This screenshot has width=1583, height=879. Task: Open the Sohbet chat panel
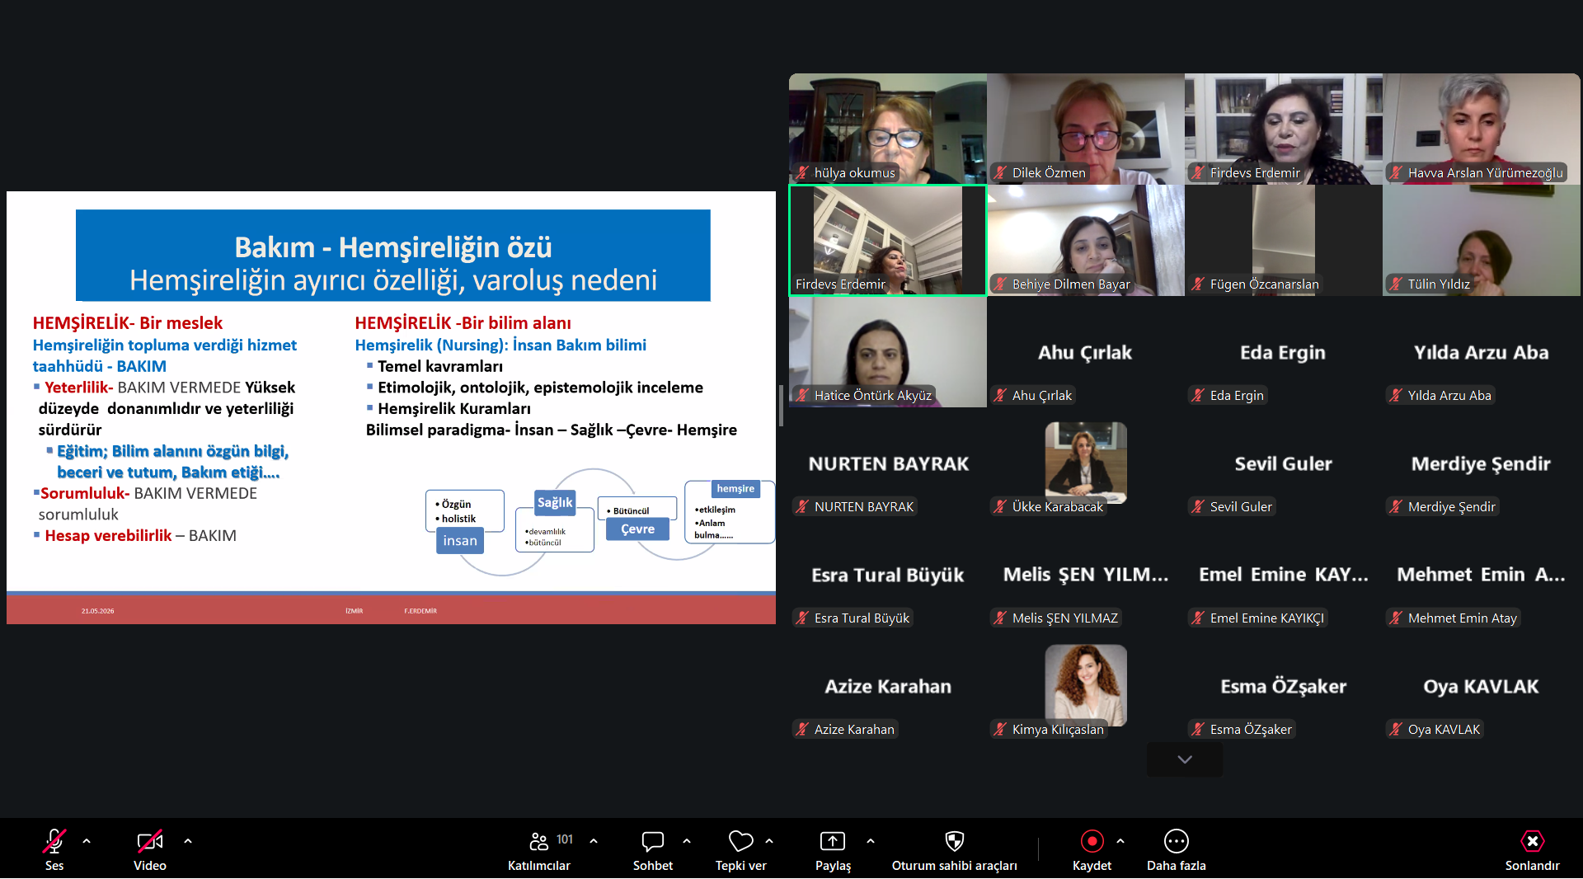[653, 850]
